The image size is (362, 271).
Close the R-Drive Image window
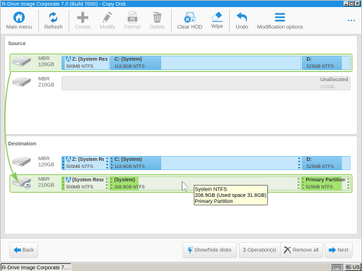click(x=358, y=4)
